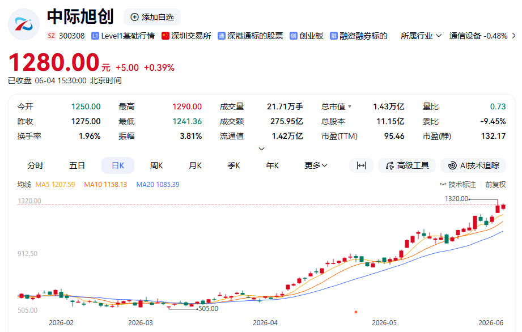Open the 更多 period dropdown
The image size is (522, 332).
tap(316, 165)
